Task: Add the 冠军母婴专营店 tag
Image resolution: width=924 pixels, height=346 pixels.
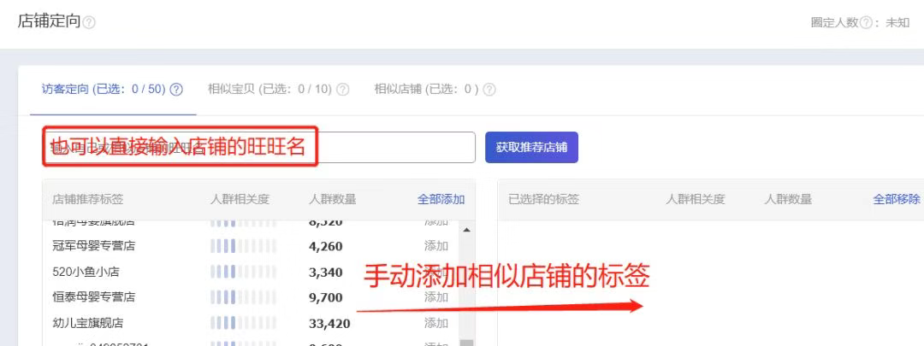Action: [436, 246]
